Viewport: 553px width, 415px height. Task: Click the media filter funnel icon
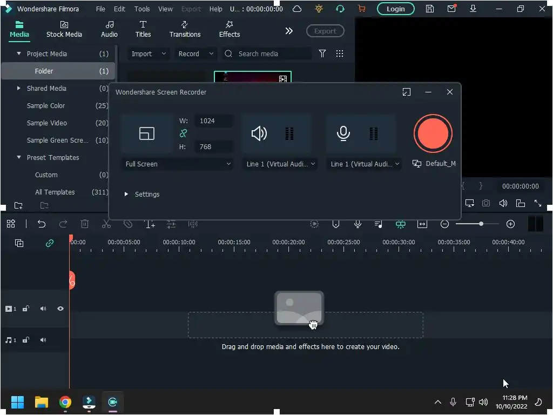(322, 53)
